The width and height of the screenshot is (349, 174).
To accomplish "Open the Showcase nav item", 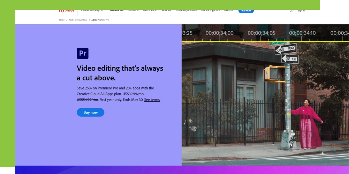I will pos(166,11).
